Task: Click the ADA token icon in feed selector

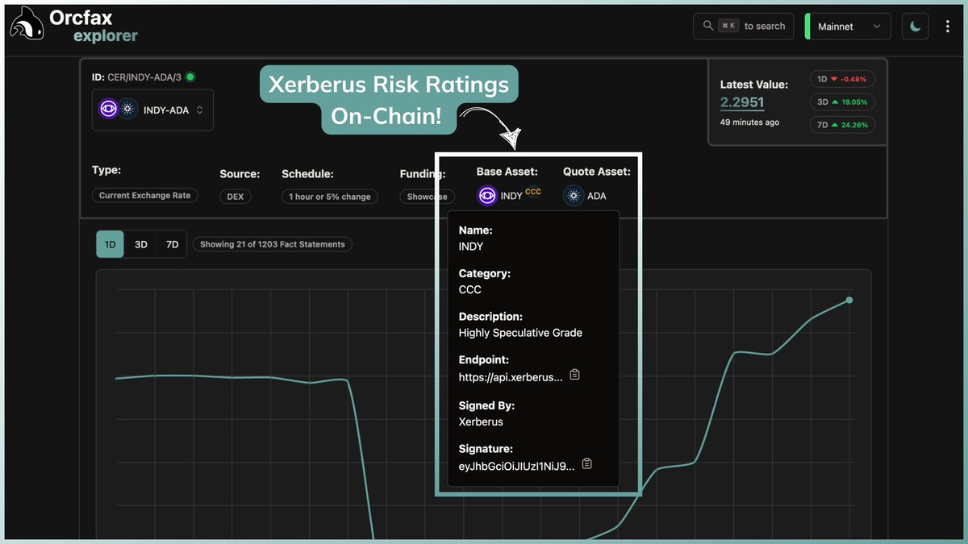Action: (x=128, y=110)
